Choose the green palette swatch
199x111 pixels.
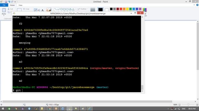coord(131,9)
